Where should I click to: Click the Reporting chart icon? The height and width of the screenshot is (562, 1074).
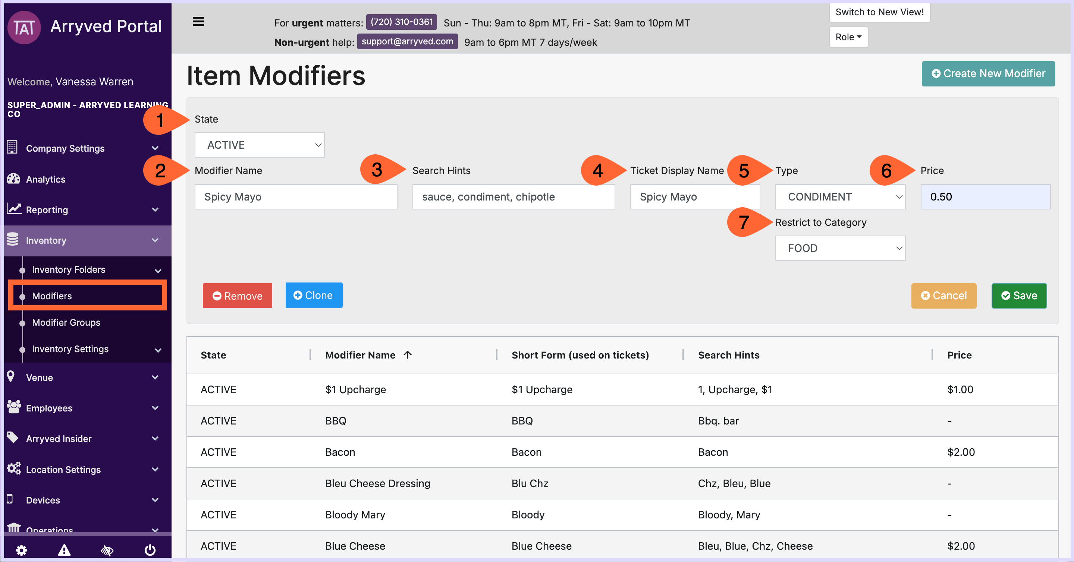coord(14,209)
